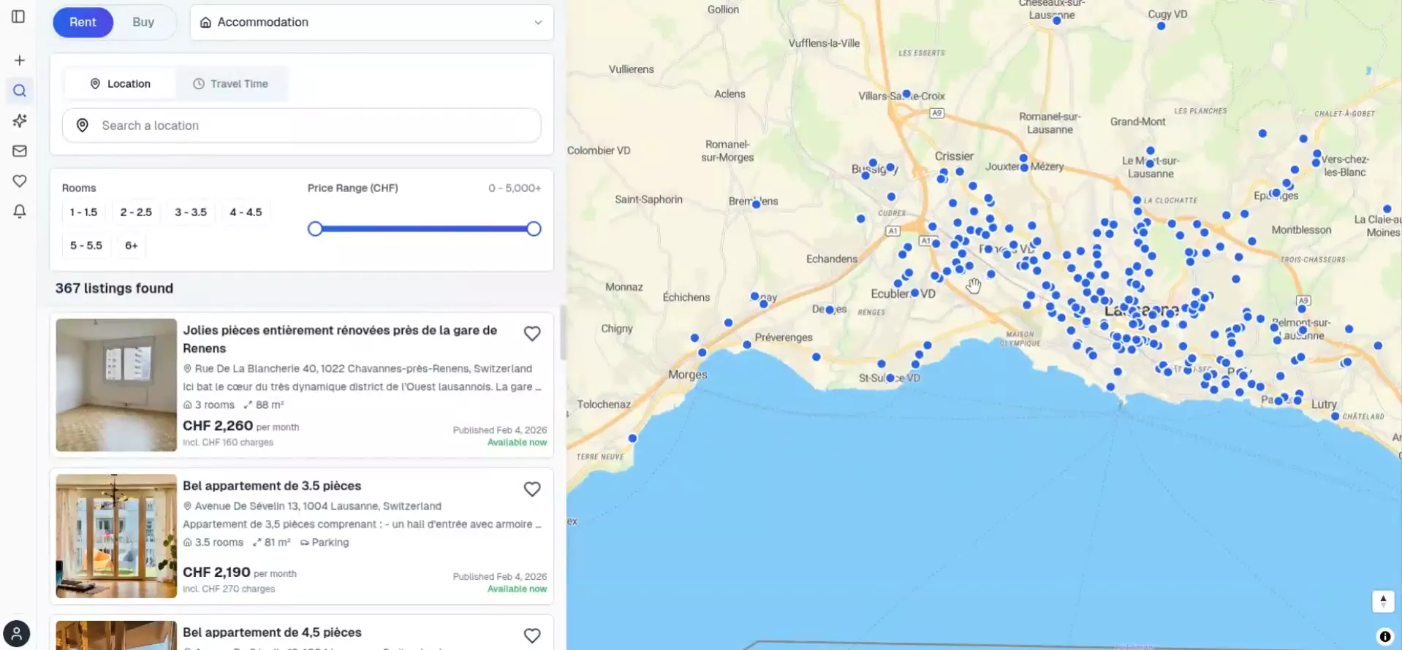
Task: Toggle the left sidebar panel icon
Action: tap(18, 16)
